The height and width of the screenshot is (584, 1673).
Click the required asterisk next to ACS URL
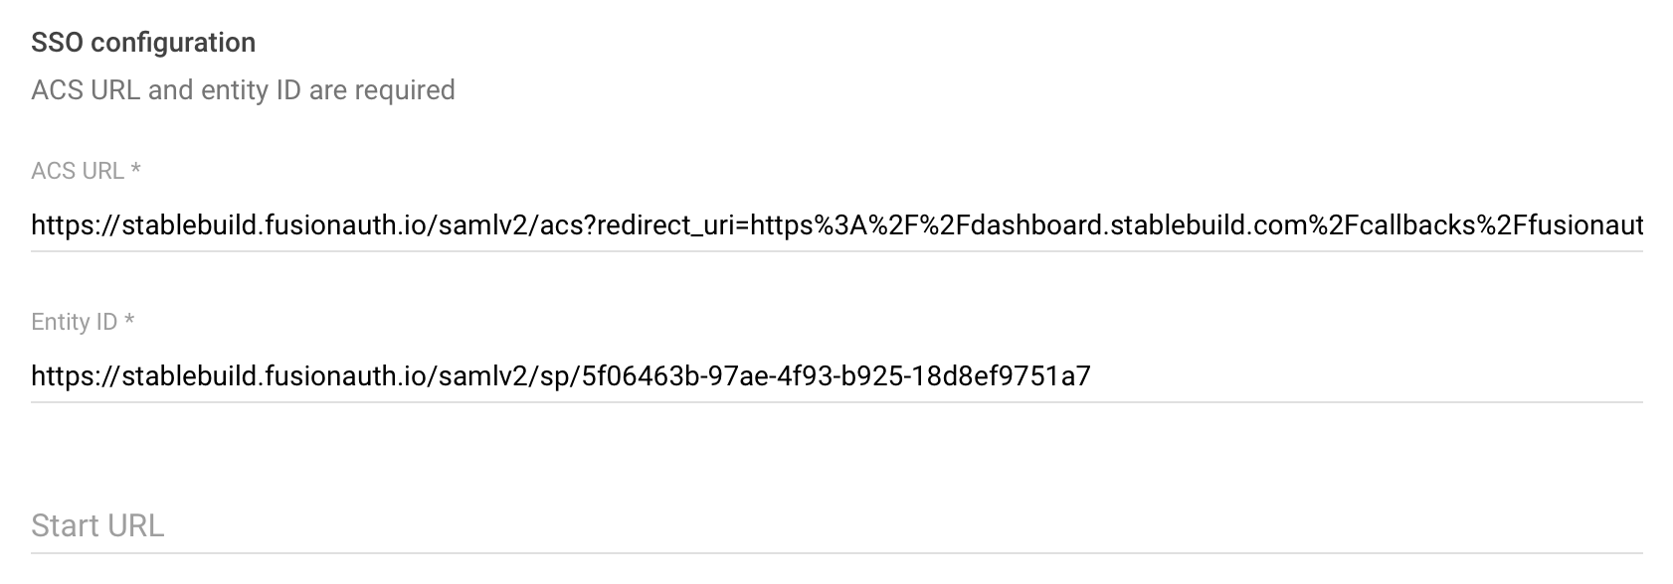135,170
